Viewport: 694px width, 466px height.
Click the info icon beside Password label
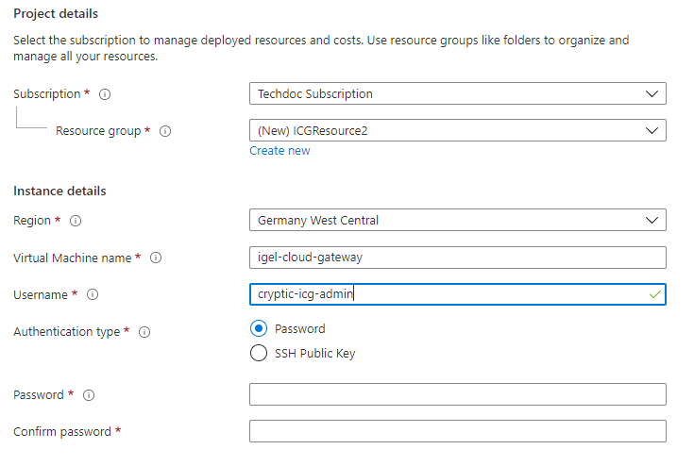pos(88,395)
